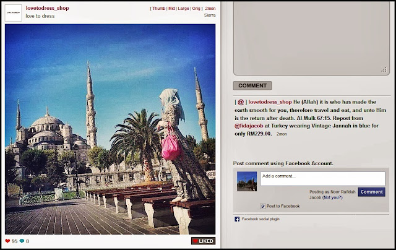Switch image size to Thumb
Viewport: 396px width, 250px height.
(x=159, y=8)
